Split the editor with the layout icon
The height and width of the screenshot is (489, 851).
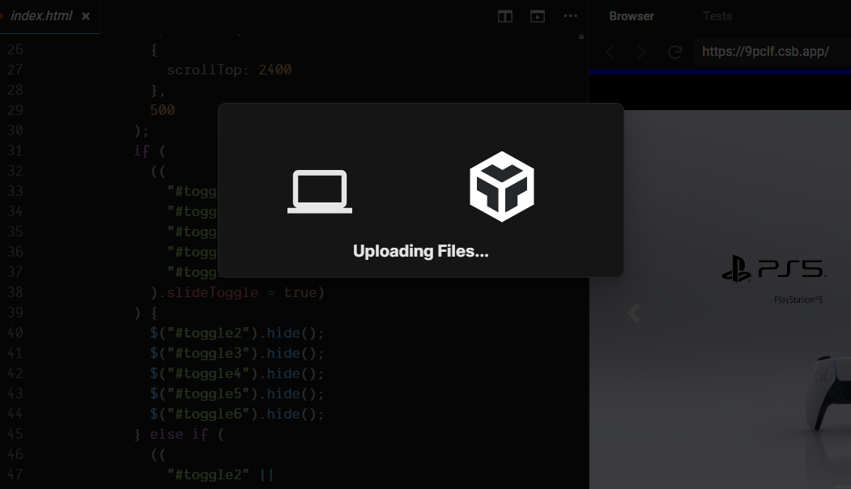click(505, 17)
